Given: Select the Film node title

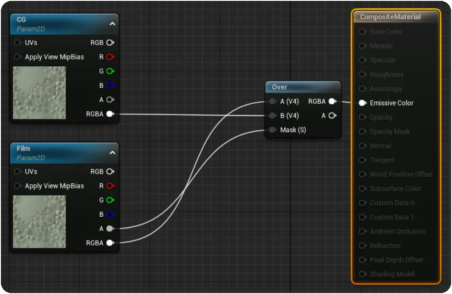Looking at the screenshot, I should pyautogui.click(x=23, y=149).
